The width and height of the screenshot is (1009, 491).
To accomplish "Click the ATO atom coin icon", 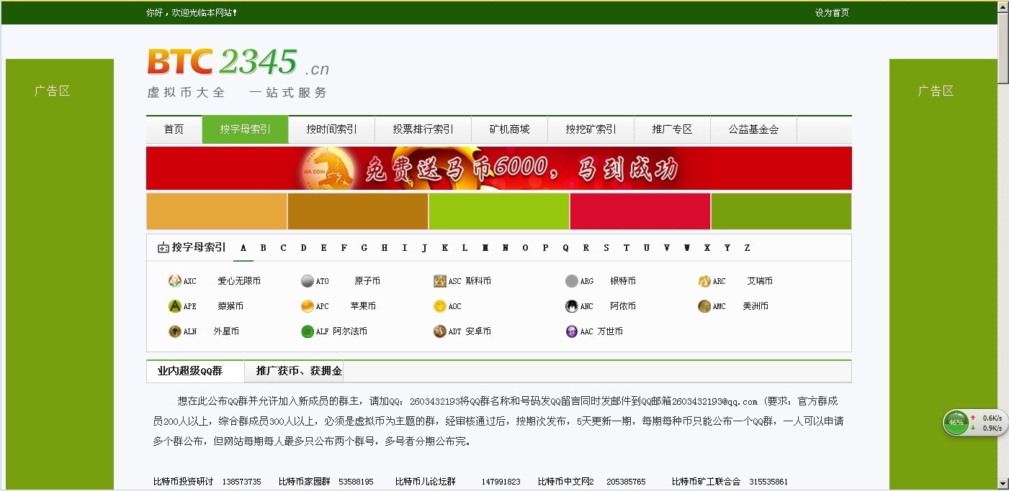I will (x=308, y=281).
